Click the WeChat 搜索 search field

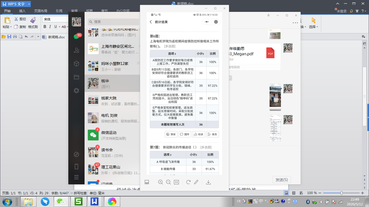pos(113,22)
